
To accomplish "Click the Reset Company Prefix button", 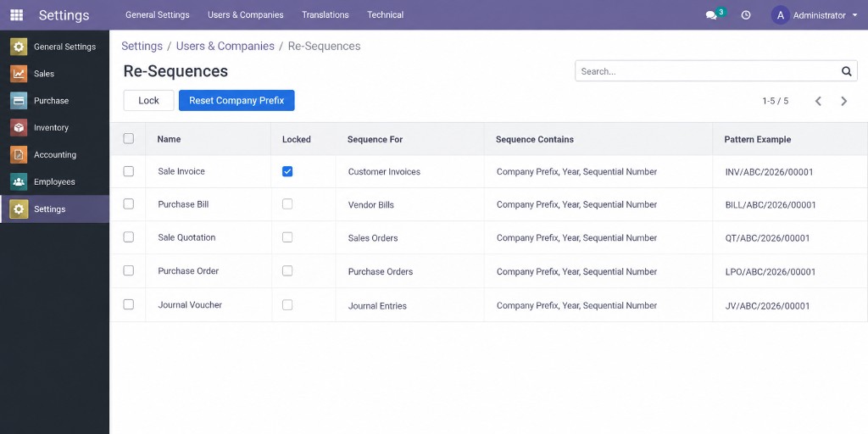I will [x=236, y=100].
